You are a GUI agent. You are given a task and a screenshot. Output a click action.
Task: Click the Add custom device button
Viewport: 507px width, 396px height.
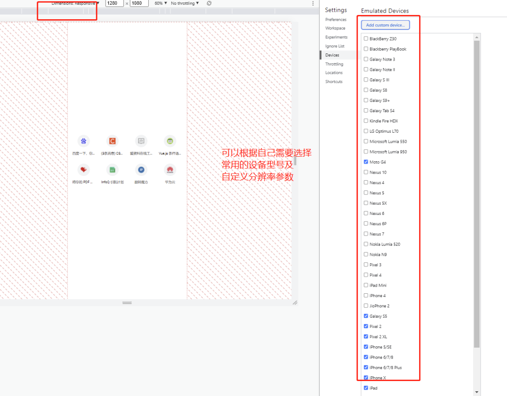tap(385, 25)
